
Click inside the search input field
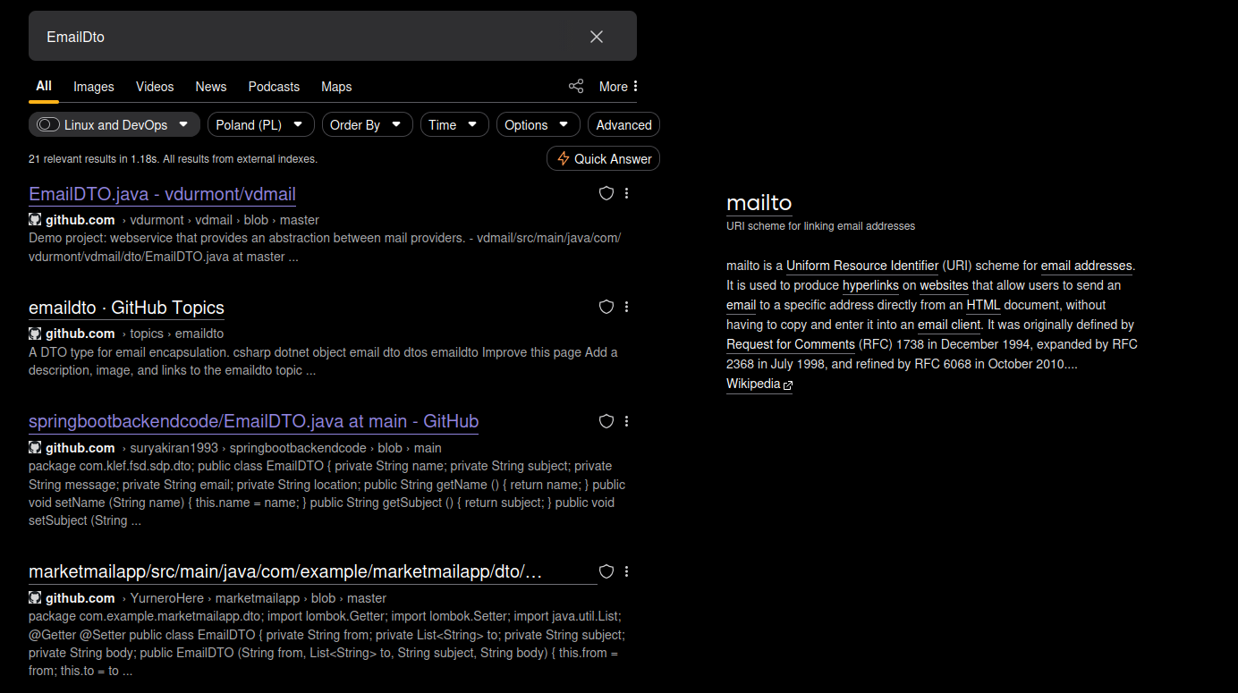[268, 37]
